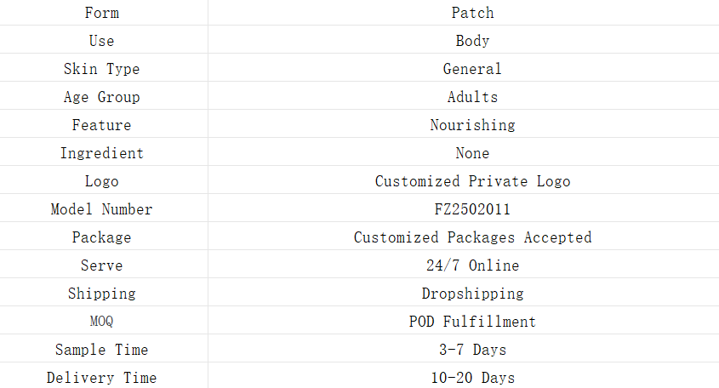Select the 24/7 Online value
The width and height of the screenshot is (719, 388).
[x=472, y=265]
